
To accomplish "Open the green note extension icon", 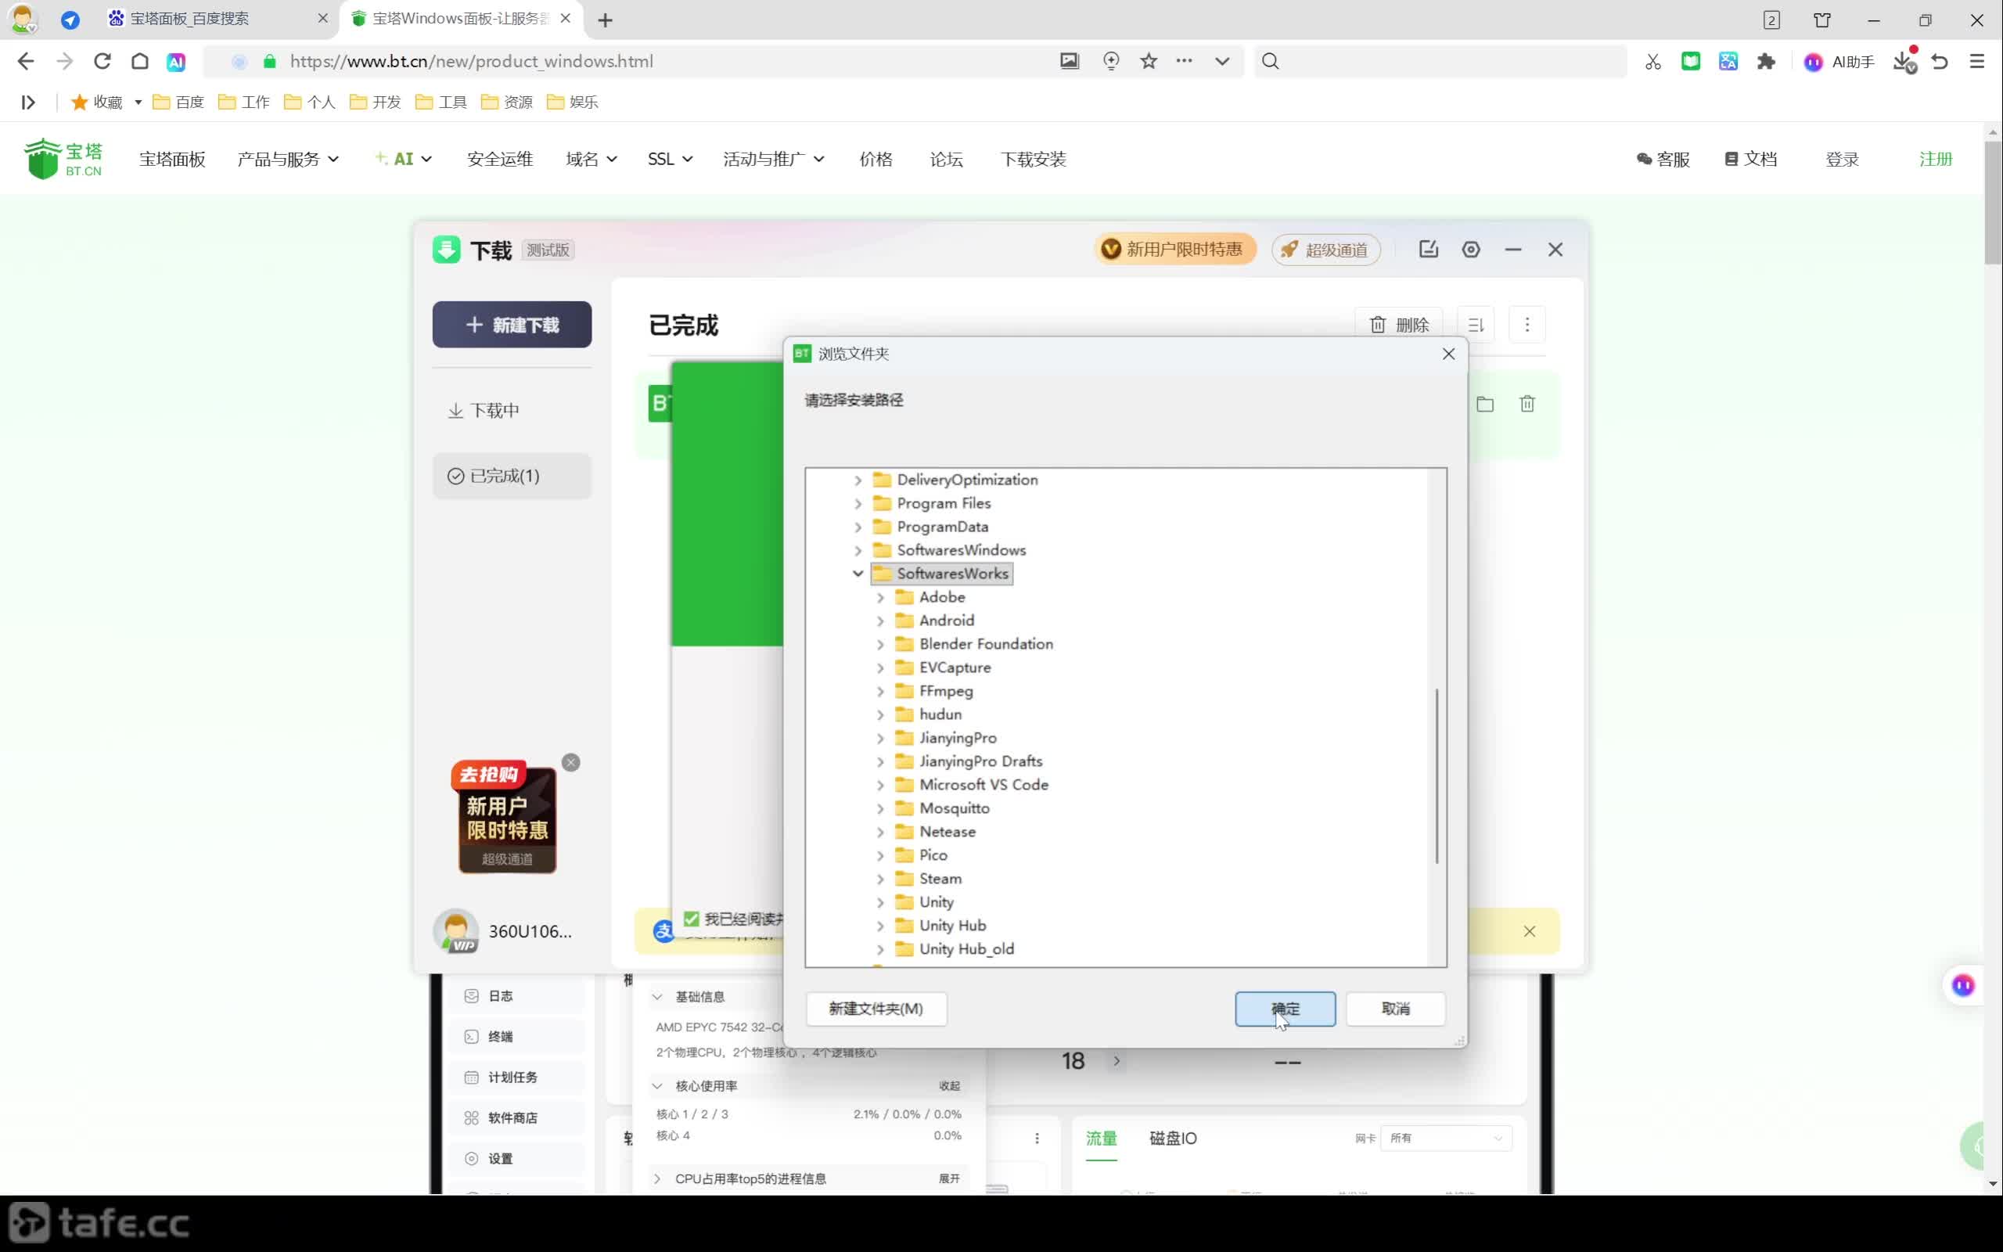I will click(1691, 61).
